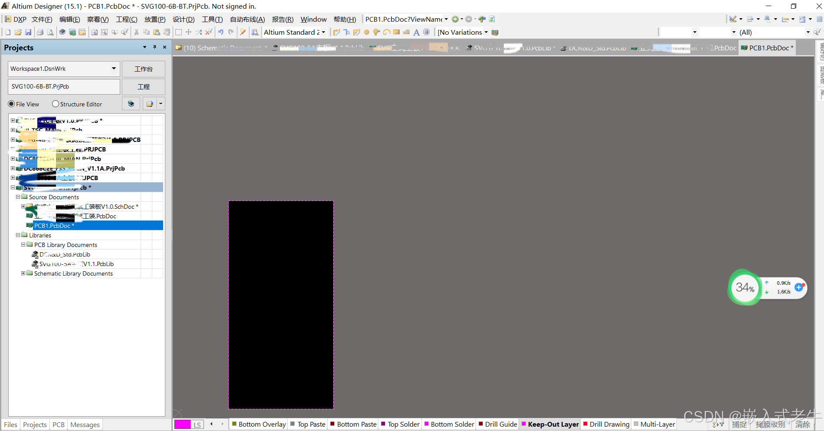The image size is (824, 431).
Task: Open the Altium Standard 2D view dropdown
Action: pos(323,32)
